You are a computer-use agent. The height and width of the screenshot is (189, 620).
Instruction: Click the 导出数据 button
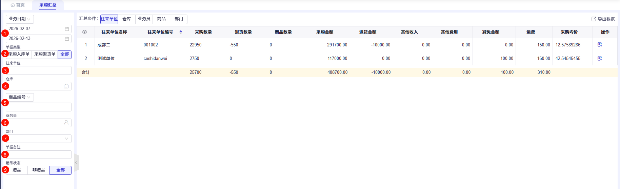coord(603,19)
